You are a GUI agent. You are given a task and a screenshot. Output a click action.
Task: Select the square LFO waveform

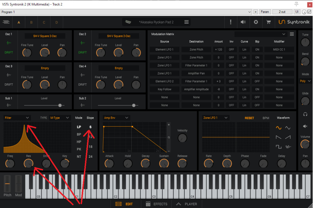pos(279,147)
